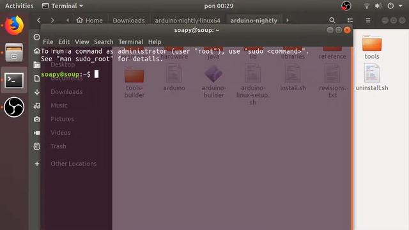The image size is (409, 230).
Task: Open Videos in Files sidebar
Action: (x=61, y=132)
